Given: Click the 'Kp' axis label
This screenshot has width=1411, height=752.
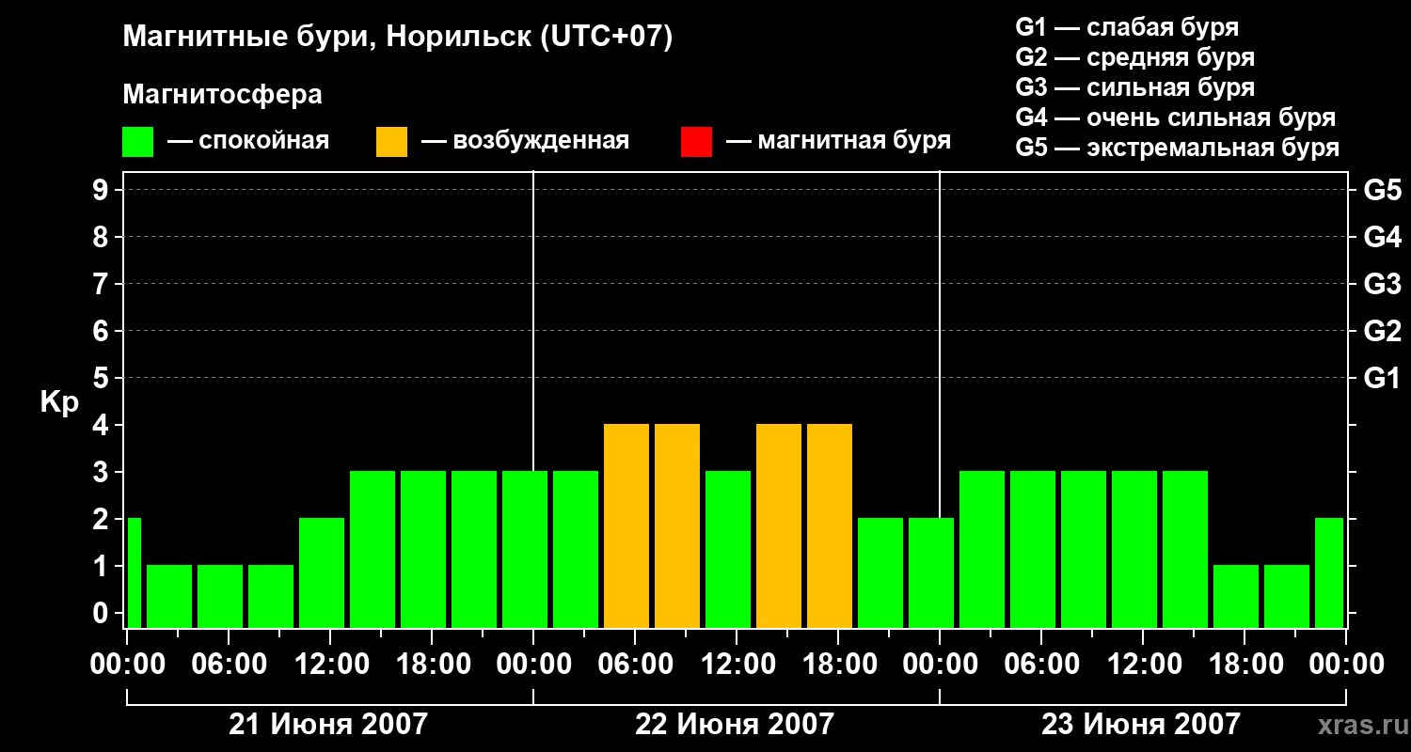Looking at the screenshot, I should coord(59,402).
